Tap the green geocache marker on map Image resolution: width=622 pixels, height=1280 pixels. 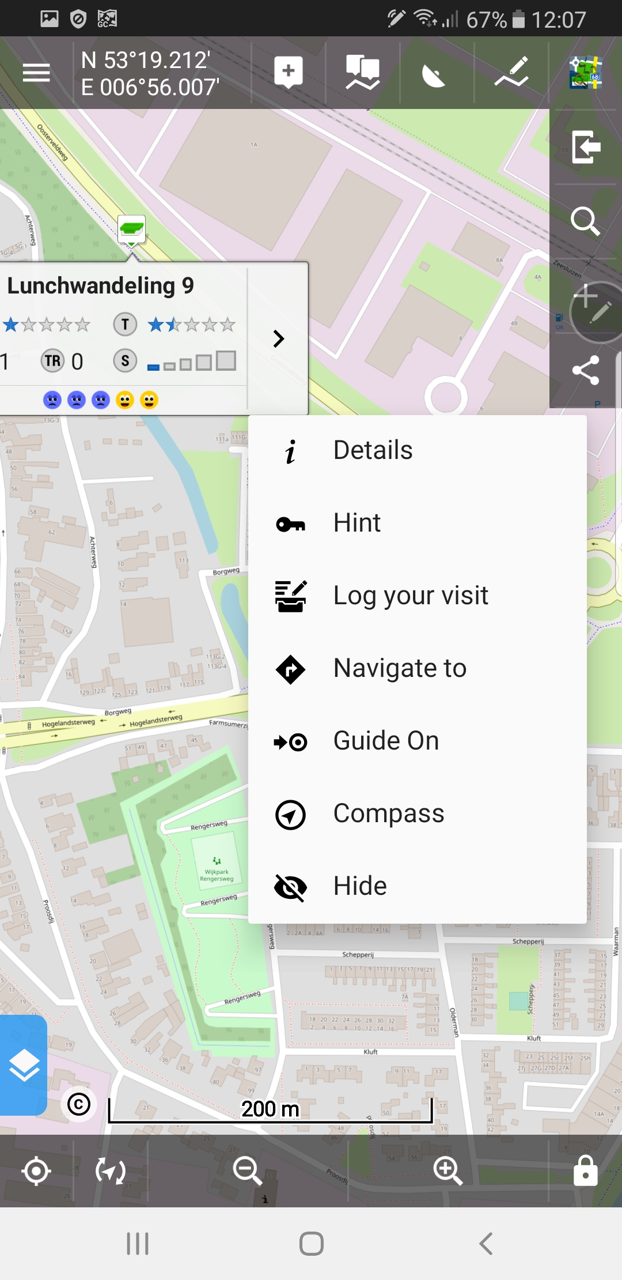pyautogui.click(x=132, y=229)
